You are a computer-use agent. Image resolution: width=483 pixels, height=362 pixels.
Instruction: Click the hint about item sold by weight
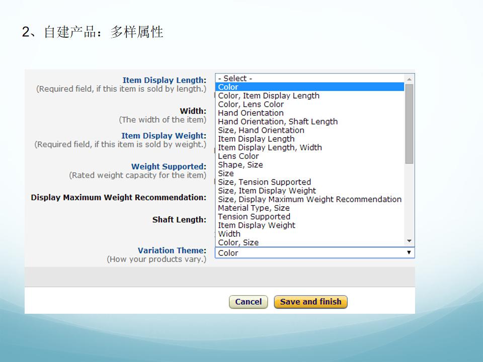[x=120, y=144]
